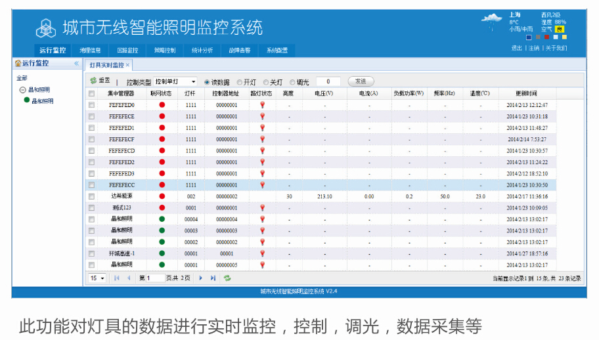Click the 发送 button
The height and width of the screenshot is (340, 599).
pyautogui.click(x=361, y=81)
